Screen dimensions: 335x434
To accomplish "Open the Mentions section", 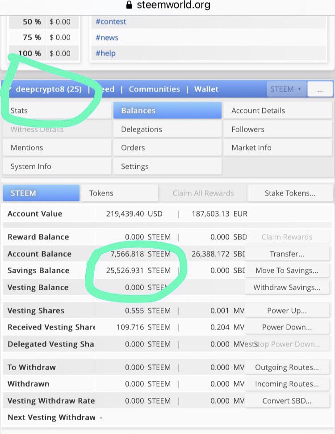I will [57, 147].
